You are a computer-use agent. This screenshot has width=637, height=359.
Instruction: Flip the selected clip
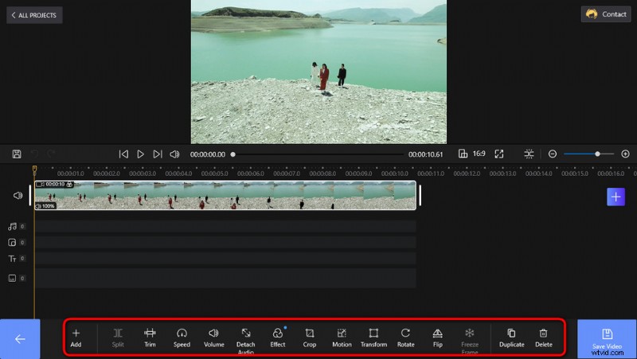point(437,338)
